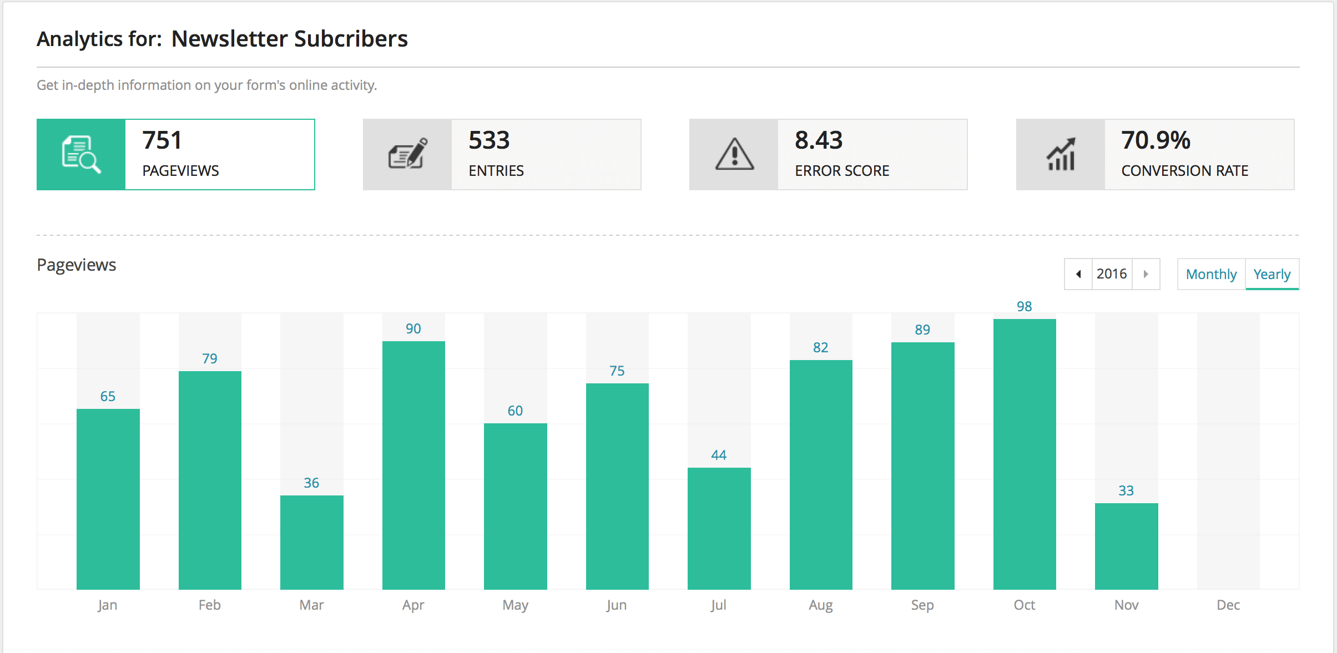
Task: Click the empty December column
Action: pos(1228,450)
